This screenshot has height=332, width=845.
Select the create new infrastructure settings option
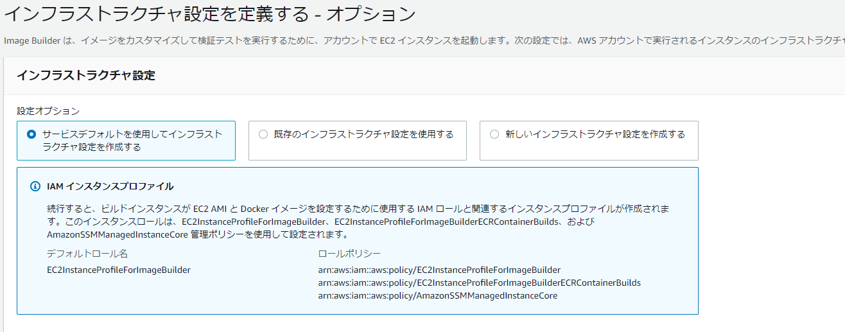(x=589, y=141)
